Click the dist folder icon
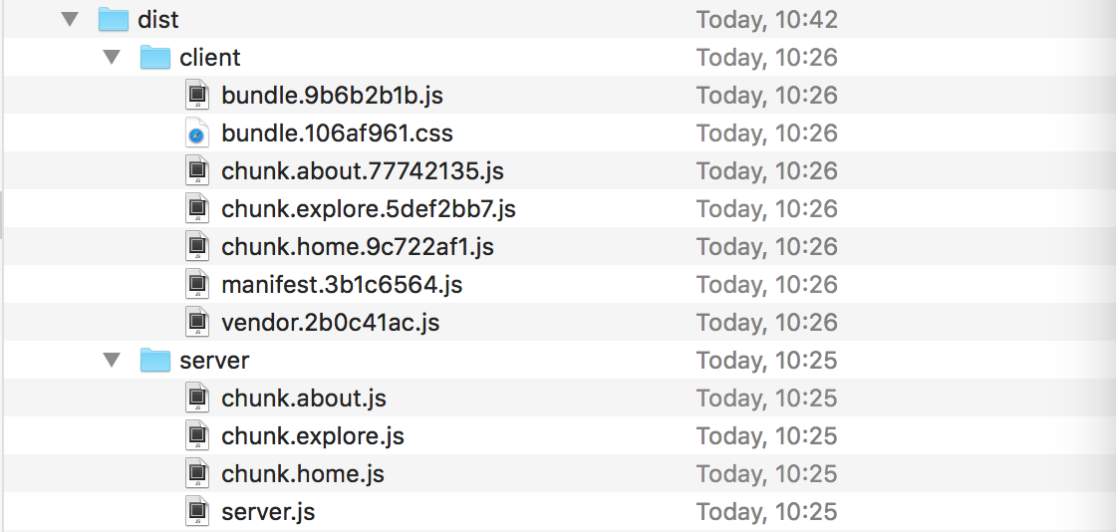1116x532 pixels. pos(114,19)
